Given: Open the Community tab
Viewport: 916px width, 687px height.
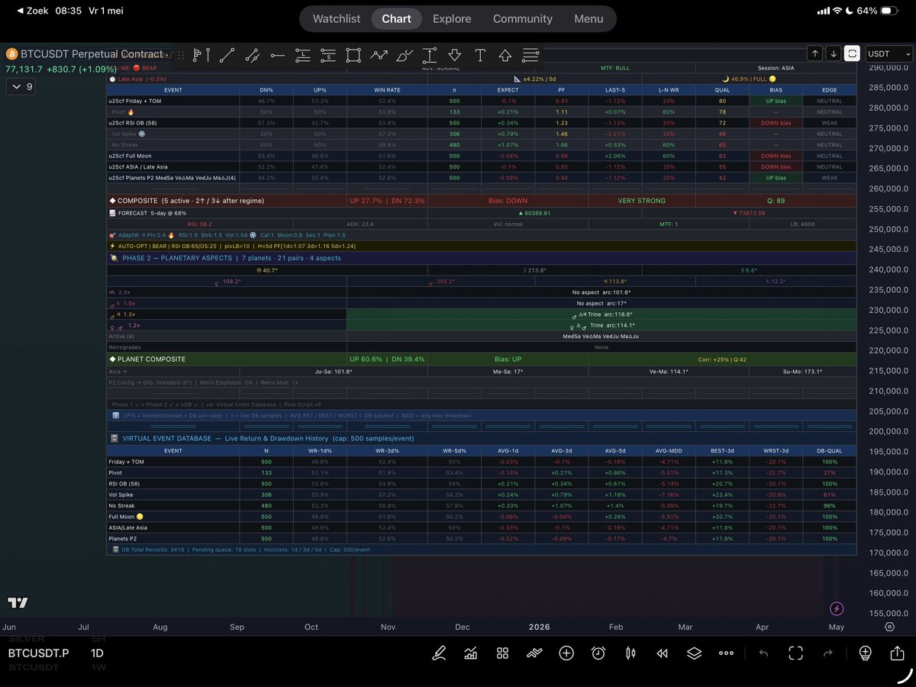Looking at the screenshot, I should 522,19.
